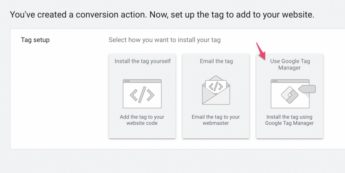Click the three dots in the code window icon
Image resolution: width=345 pixels, height=173 pixels.
(127, 81)
